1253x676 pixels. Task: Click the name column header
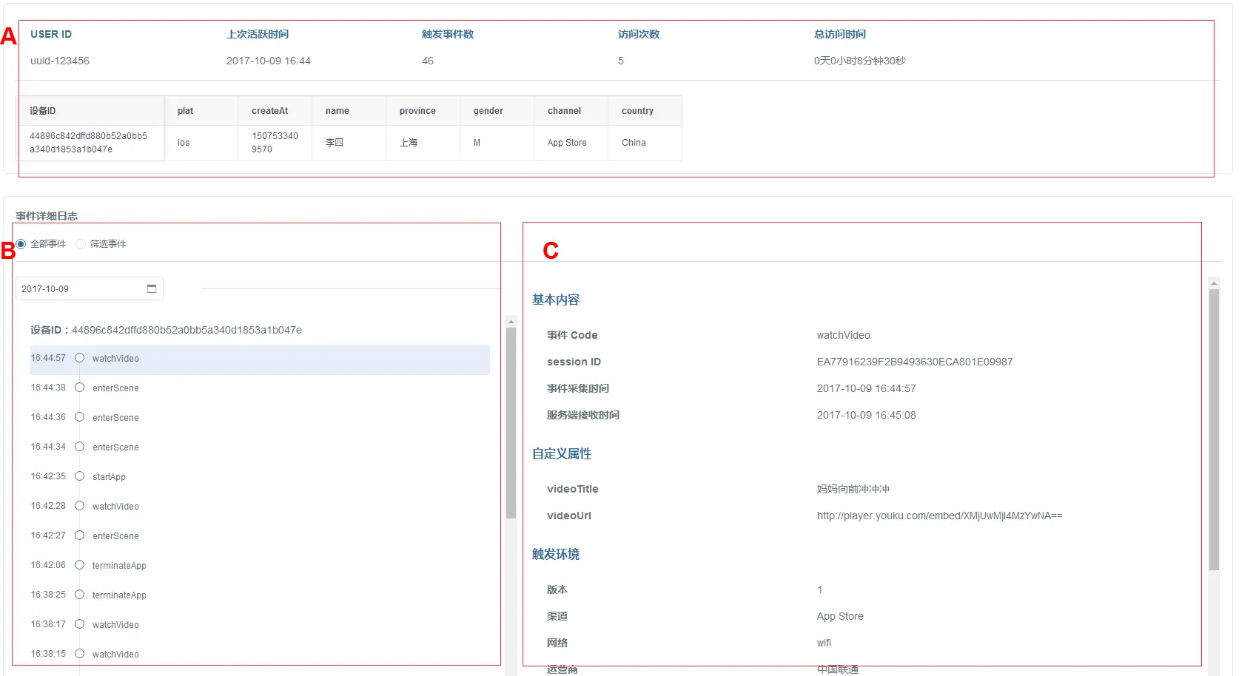pyautogui.click(x=349, y=111)
